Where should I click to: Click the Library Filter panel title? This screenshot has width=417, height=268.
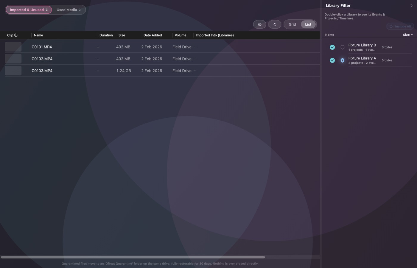coord(338,6)
